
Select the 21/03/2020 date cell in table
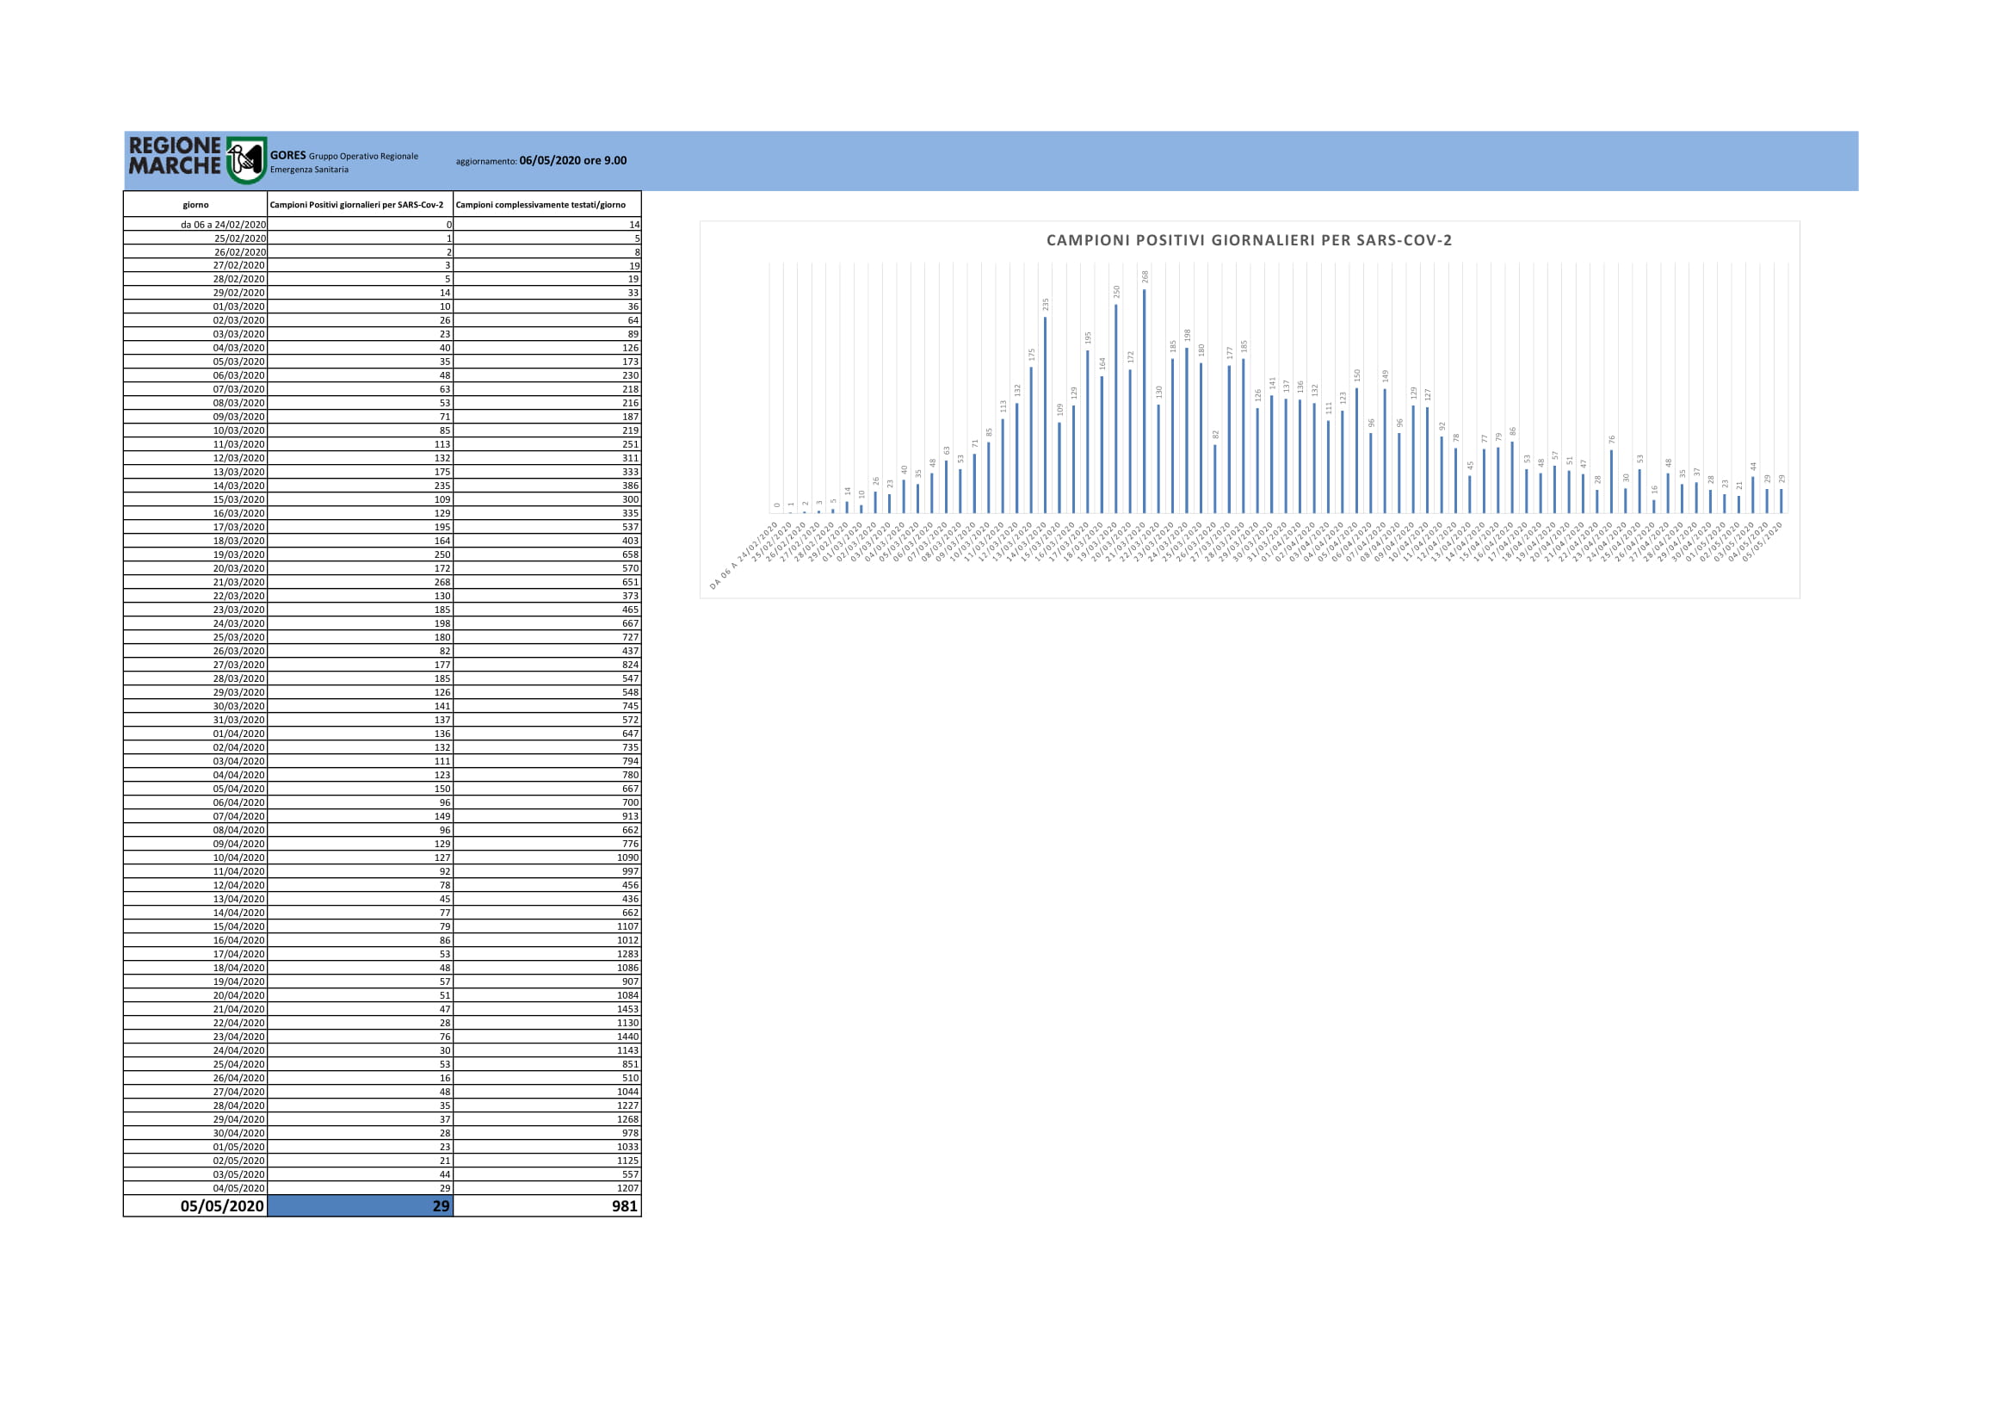point(195,582)
